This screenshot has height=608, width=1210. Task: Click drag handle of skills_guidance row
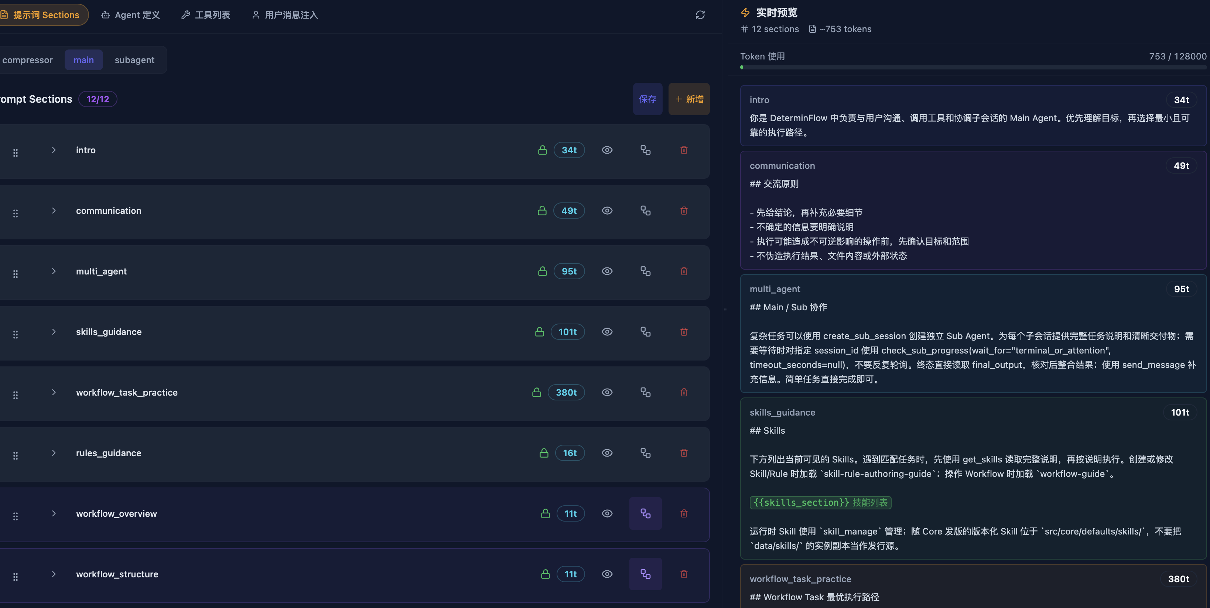[x=16, y=335]
